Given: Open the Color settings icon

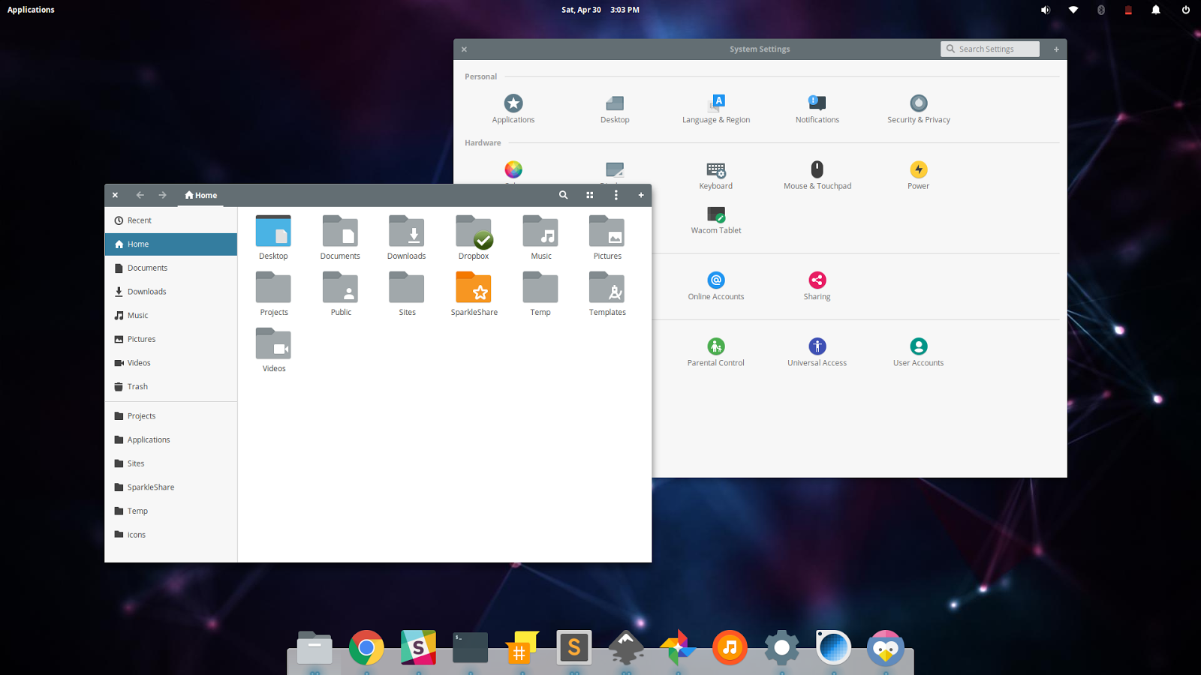Looking at the screenshot, I should pyautogui.click(x=513, y=169).
